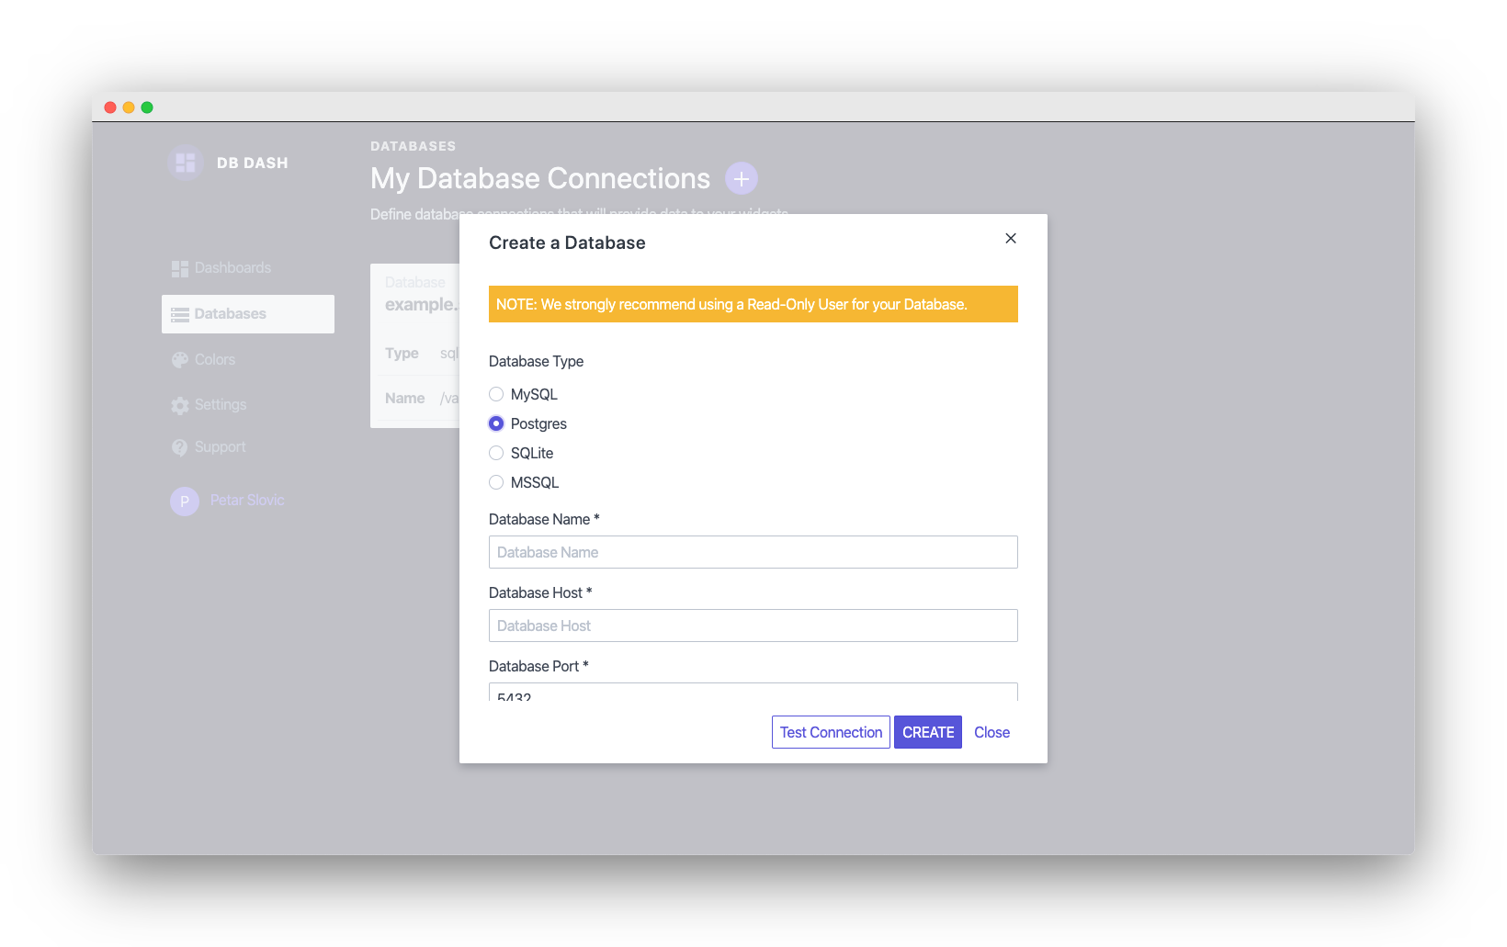Click the Settings gear icon

[x=180, y=405]
